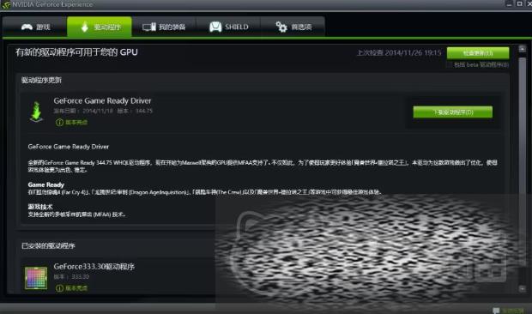
Task: Click the scrollbar down arrow
Action: (x=523, y=288)
